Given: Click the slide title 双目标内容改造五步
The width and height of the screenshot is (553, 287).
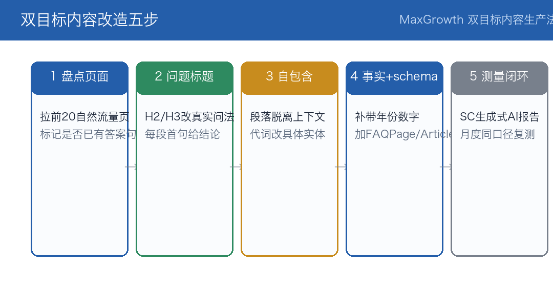Looking at the screenshot, I should click(89, 20).
